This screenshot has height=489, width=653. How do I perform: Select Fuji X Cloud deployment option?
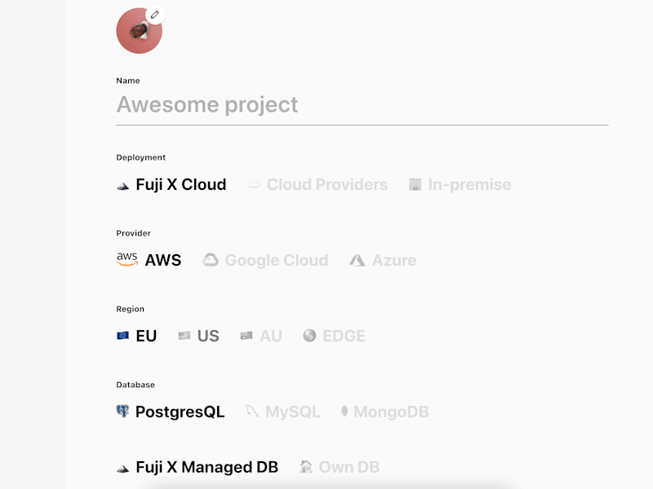pyautogui.click(x=171, y=185)
